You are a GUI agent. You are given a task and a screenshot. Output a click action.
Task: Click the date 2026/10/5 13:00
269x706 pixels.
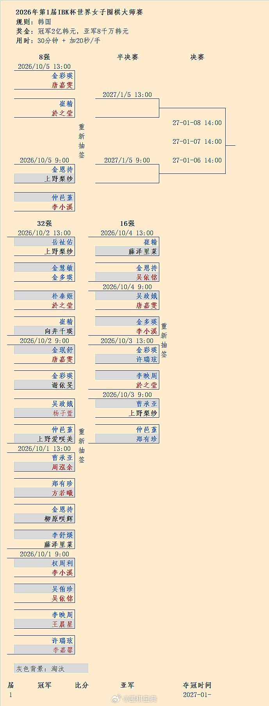tap(45, 66)
